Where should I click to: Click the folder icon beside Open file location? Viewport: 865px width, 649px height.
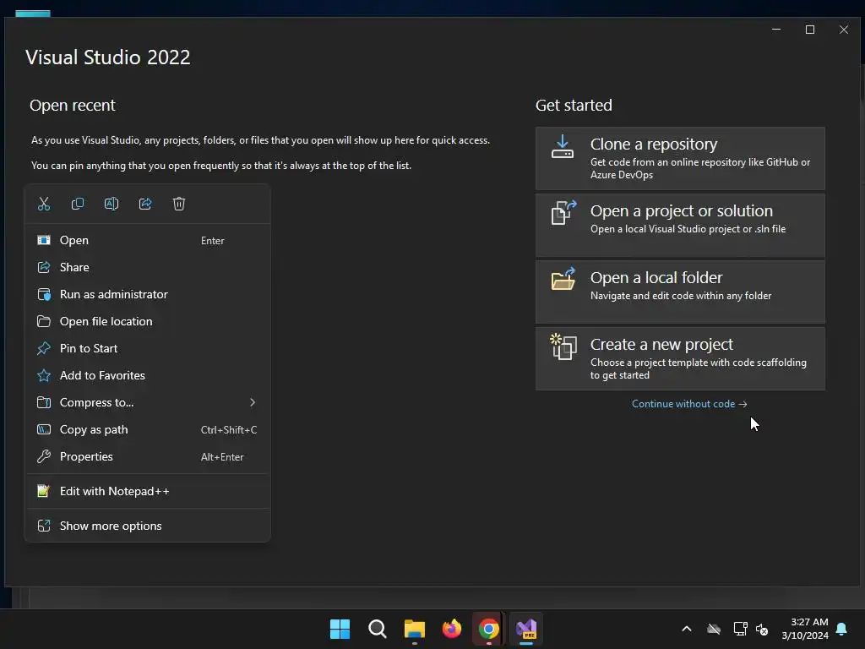44,321
